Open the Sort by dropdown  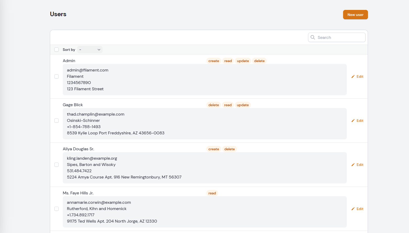(x=89, y=50)
